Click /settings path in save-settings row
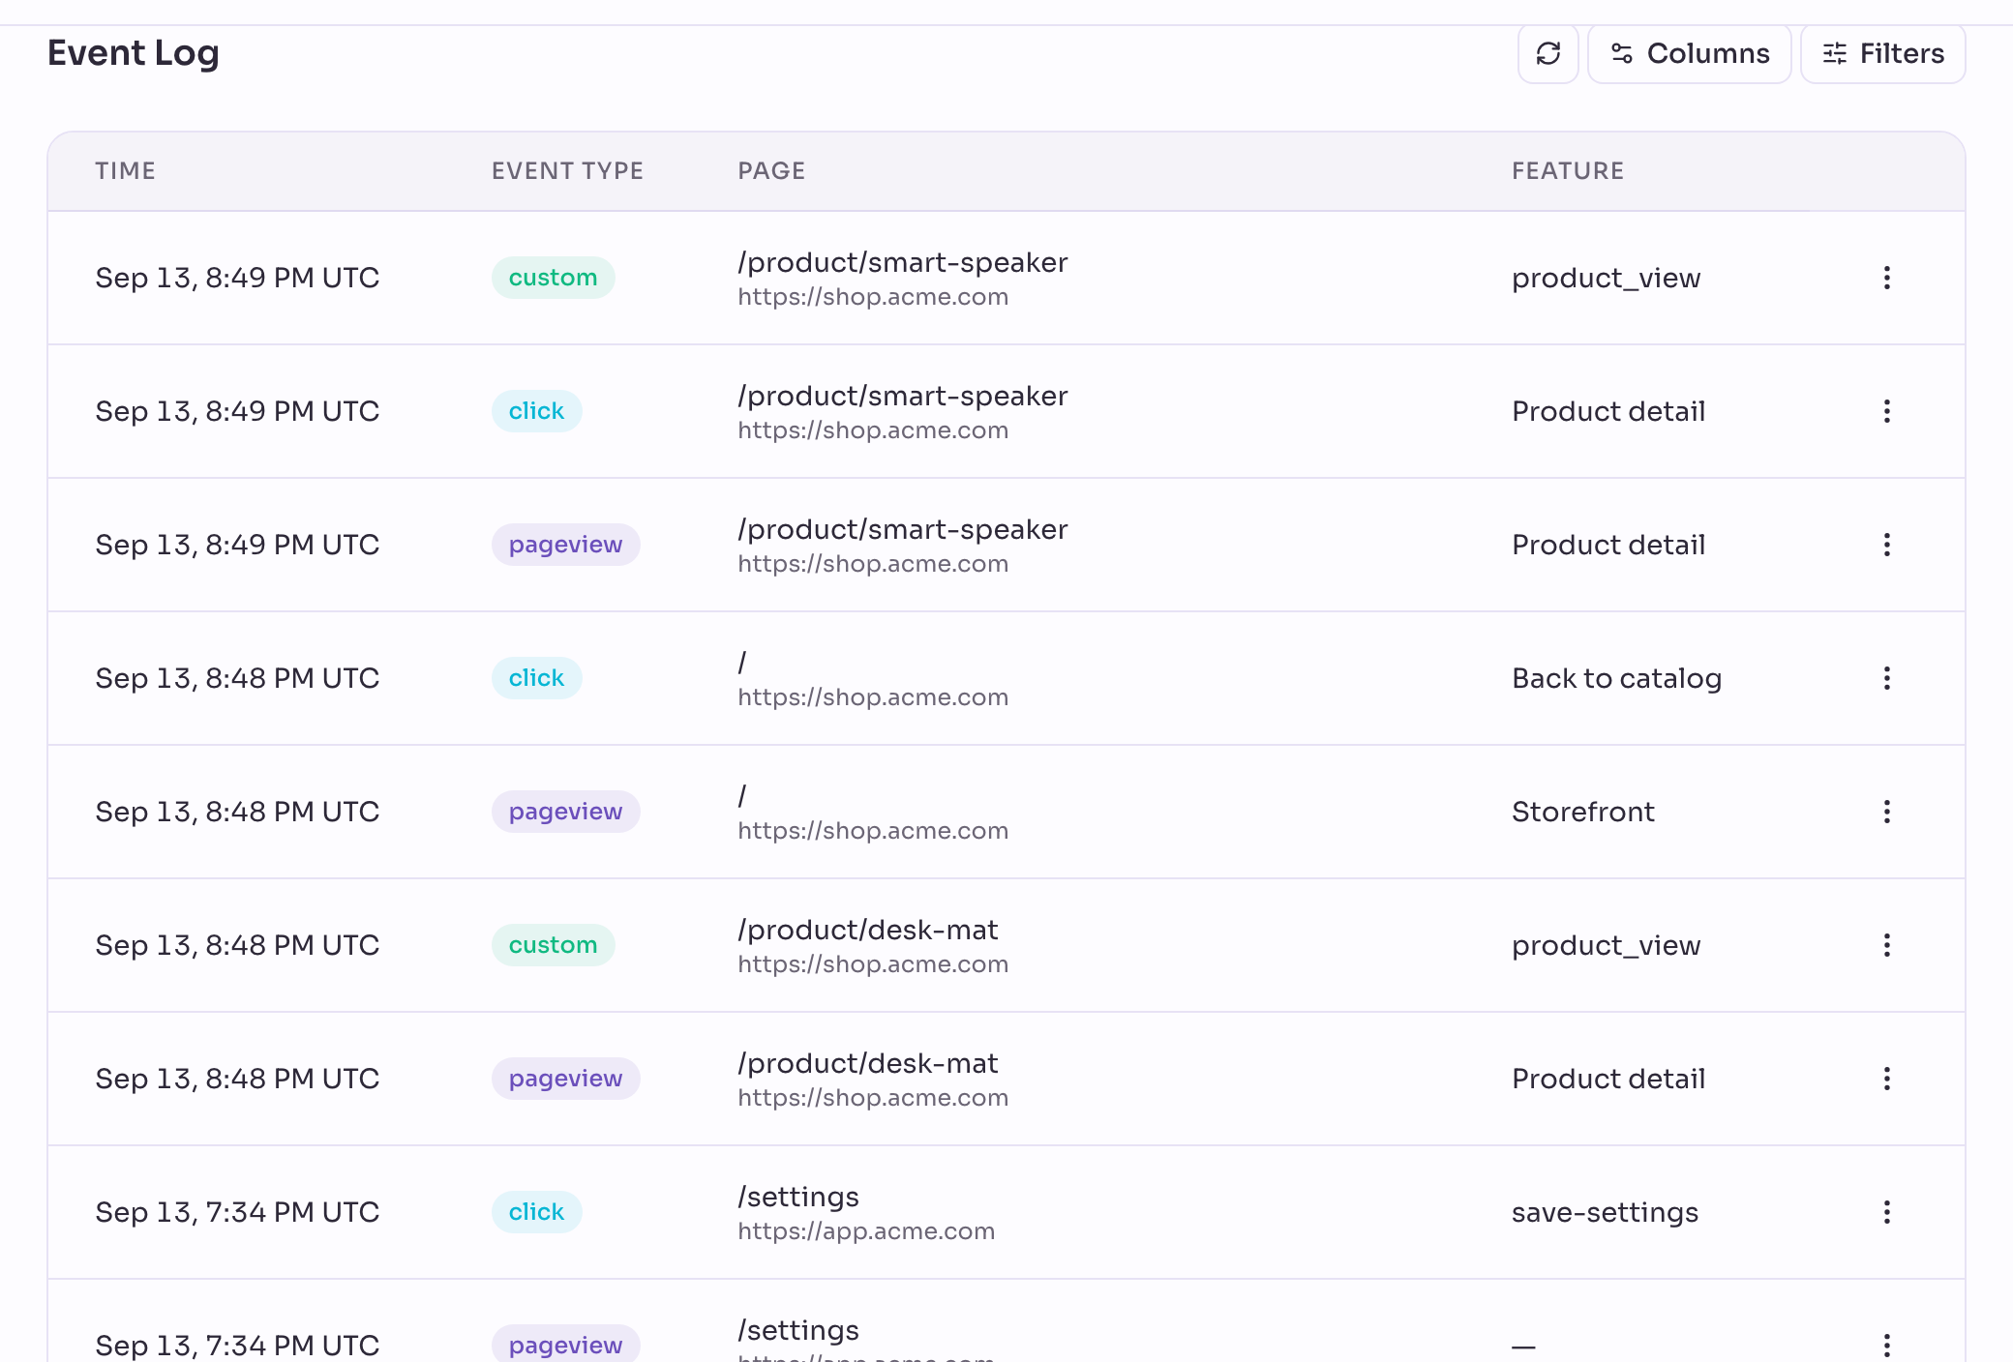2013x1362 pixels. 798,1197
